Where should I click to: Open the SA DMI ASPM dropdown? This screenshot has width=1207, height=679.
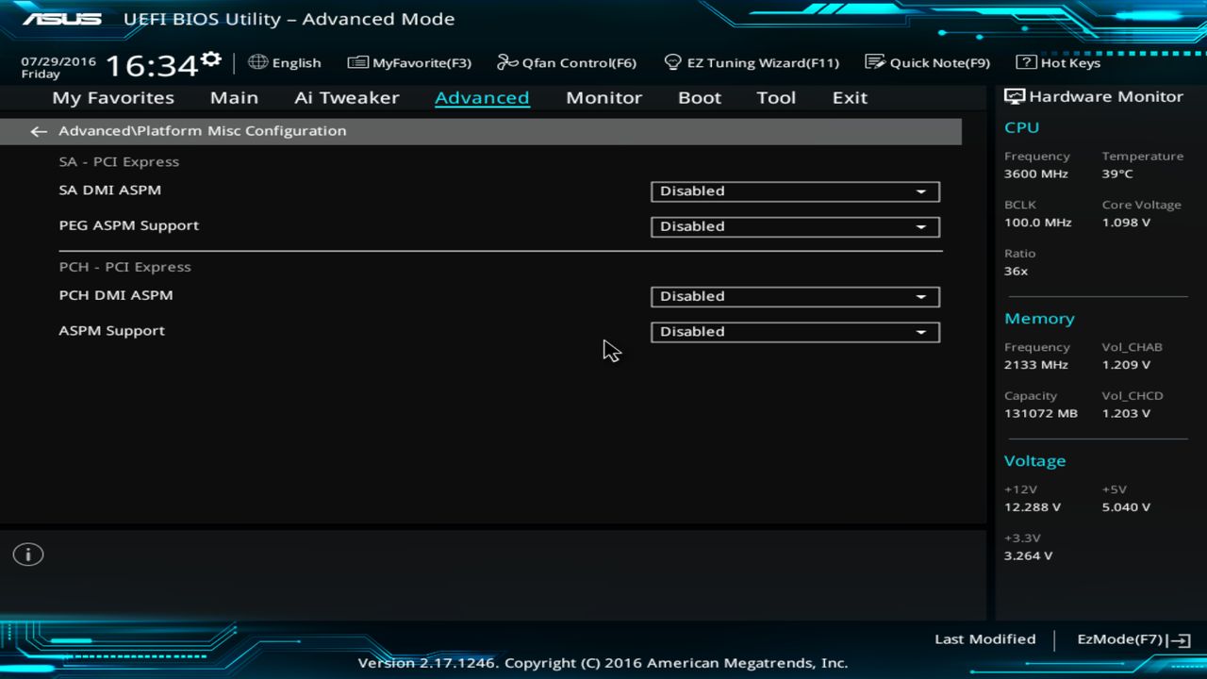(x=794, y=191)
